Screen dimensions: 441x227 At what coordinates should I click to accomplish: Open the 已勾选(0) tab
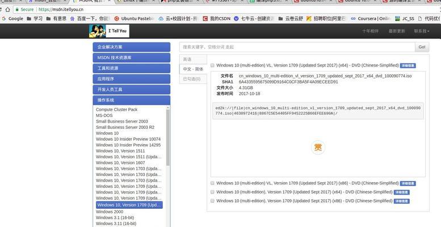pos(193,79)
